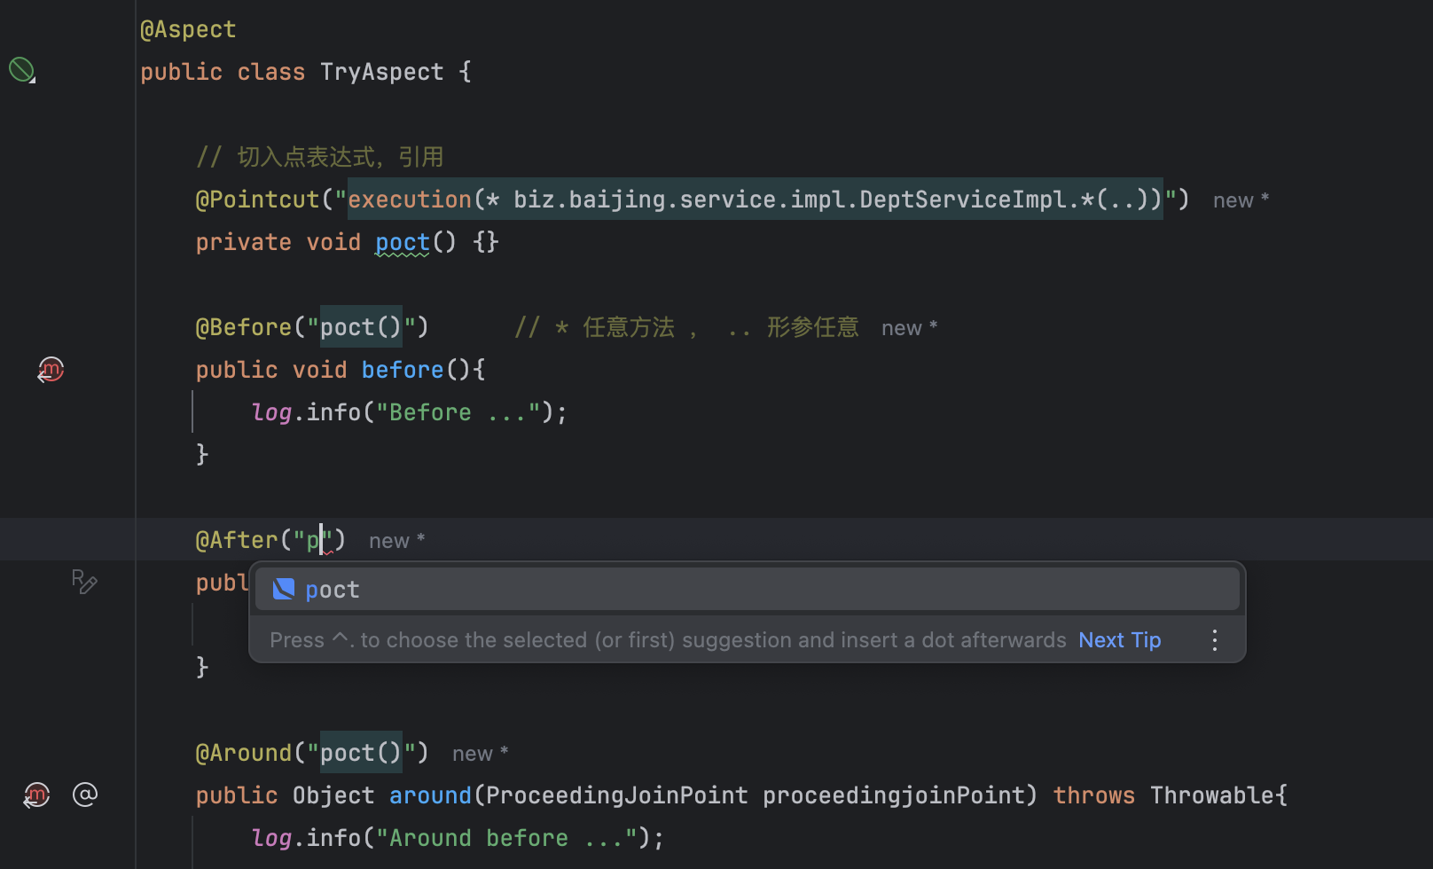Click the before method name
Screen dimensions: 1433x869
403,370
